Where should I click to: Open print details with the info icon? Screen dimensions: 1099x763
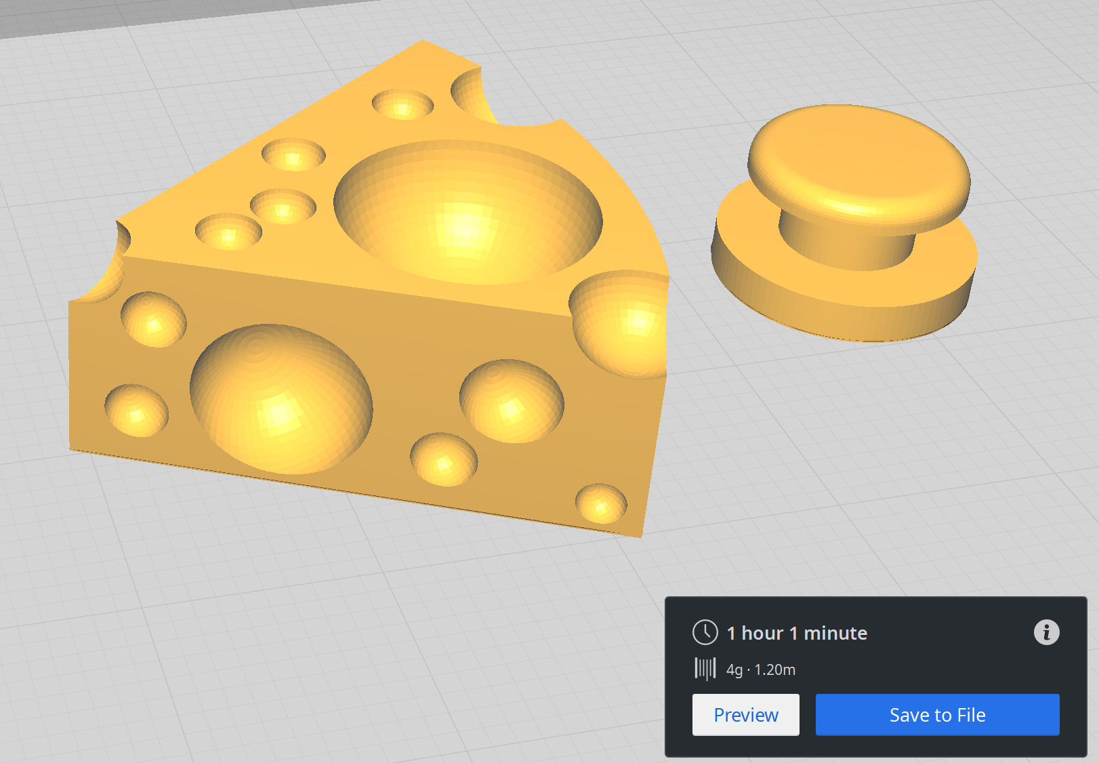click(1047, 632)
